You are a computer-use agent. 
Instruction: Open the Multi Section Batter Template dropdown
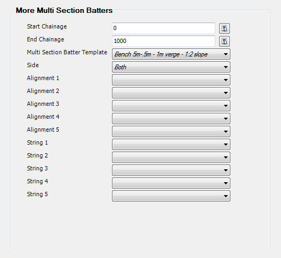pos(171,54)
